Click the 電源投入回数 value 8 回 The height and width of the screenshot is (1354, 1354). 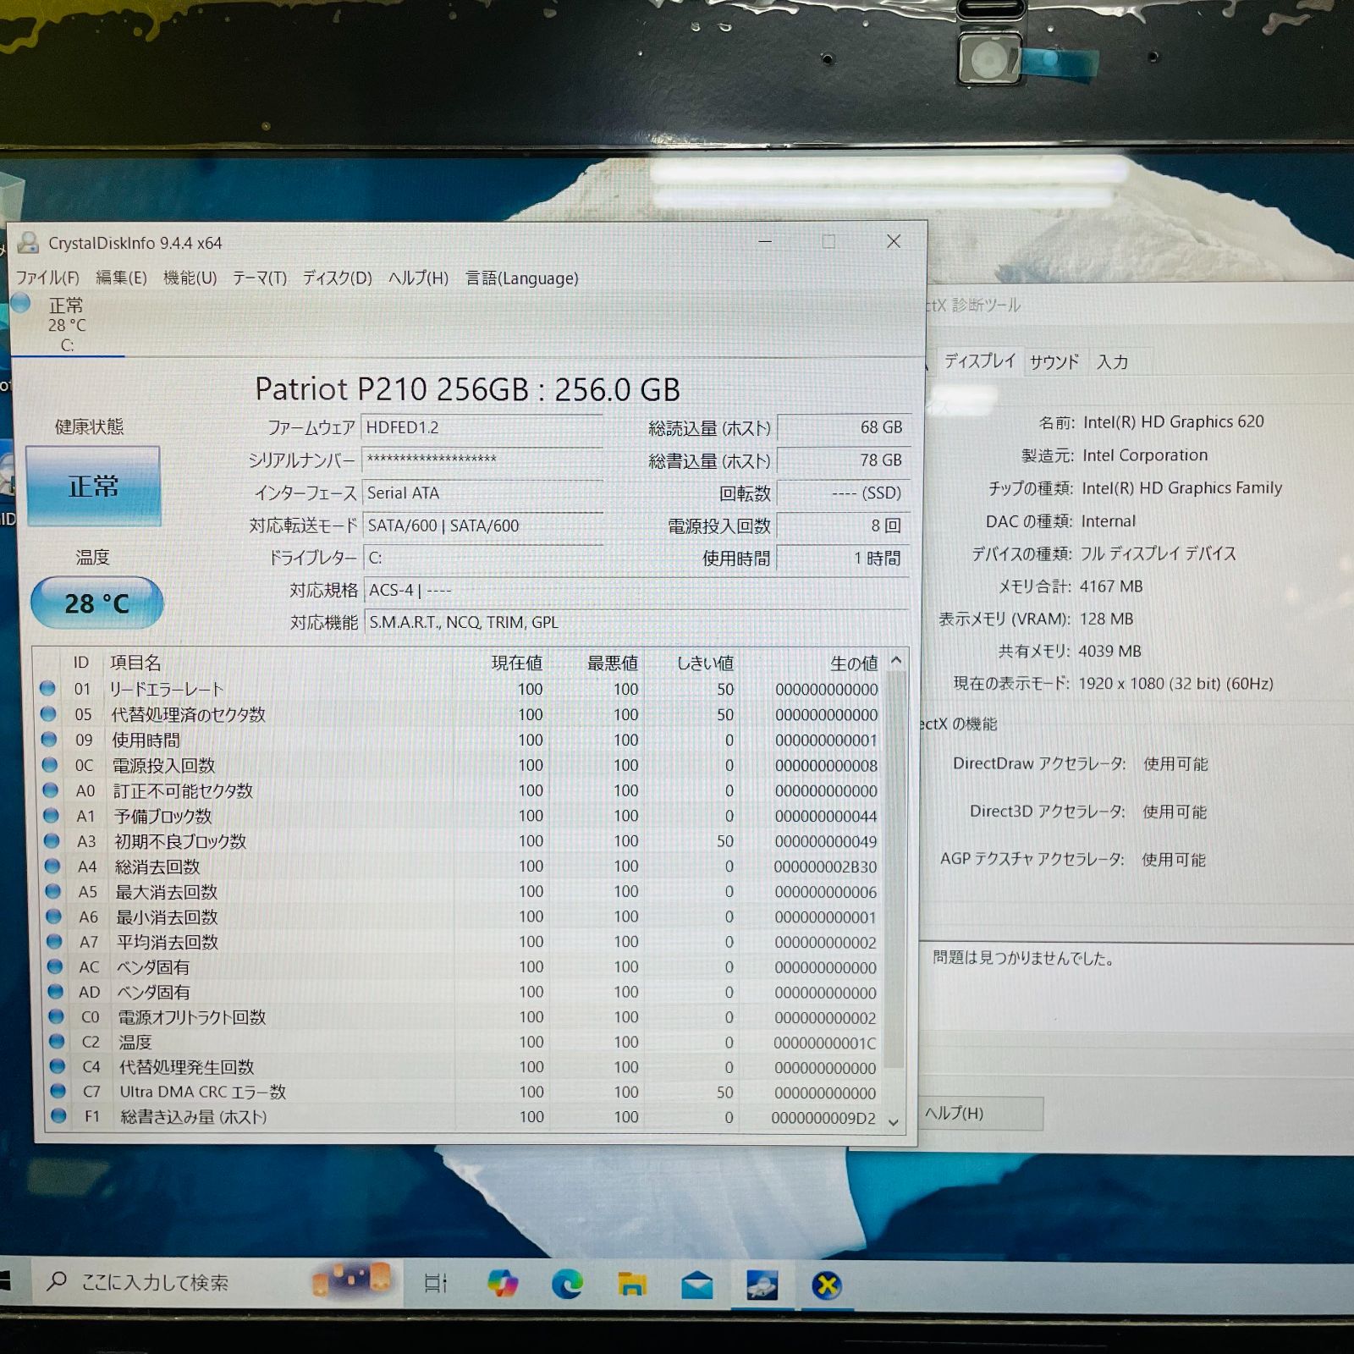point(844,526)
